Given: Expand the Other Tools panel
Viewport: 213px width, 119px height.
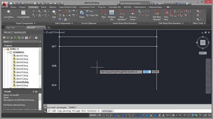Looking at the screenshot, I should click(x=199, y=23).
